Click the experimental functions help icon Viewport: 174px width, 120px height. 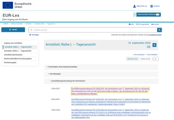(135, 15)
